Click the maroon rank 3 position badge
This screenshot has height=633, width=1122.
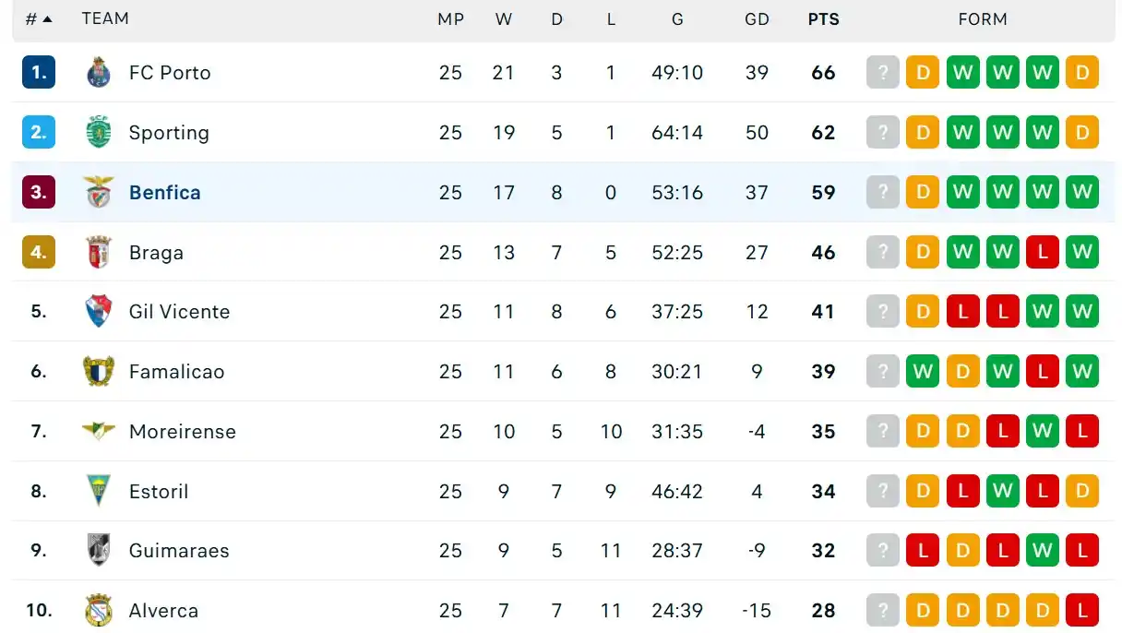(x=39, y=192)
